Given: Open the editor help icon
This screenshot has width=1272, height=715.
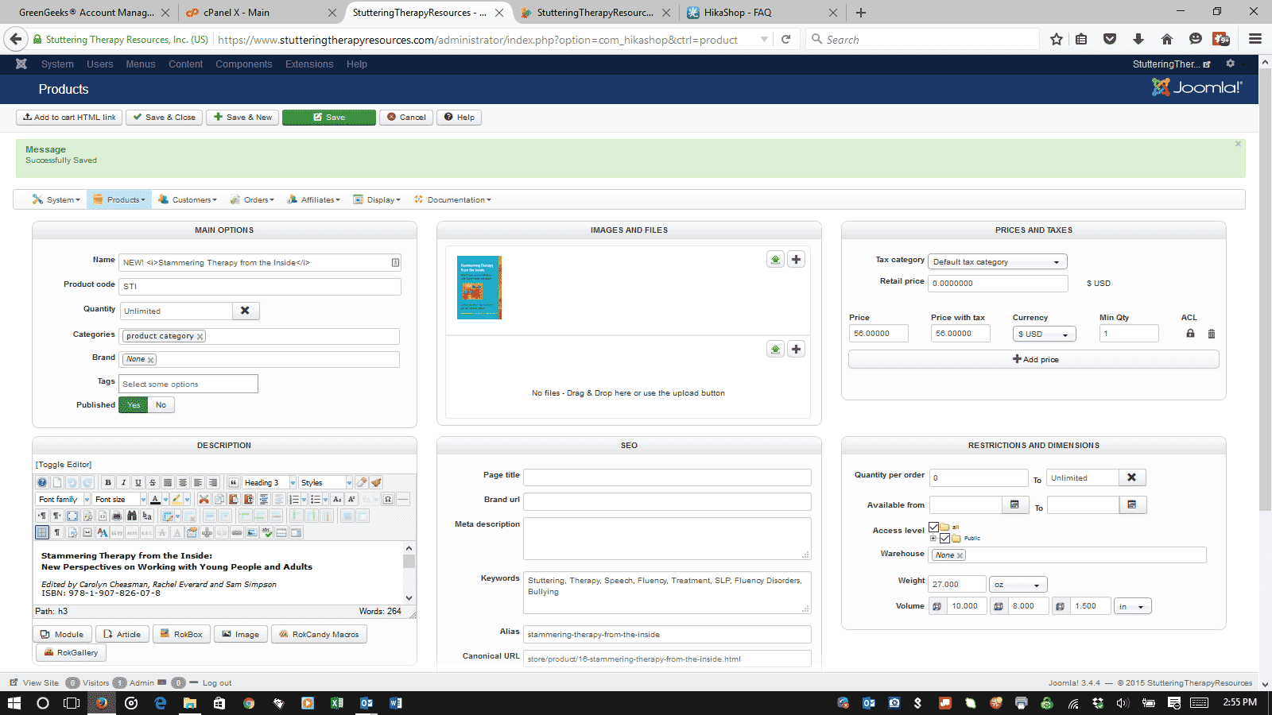Looking at the screenshot, I should click(x=42, y=482).
